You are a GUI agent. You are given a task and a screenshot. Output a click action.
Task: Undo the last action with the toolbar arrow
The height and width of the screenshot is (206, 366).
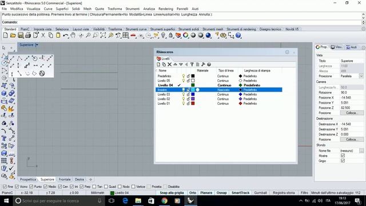pos(66,35)
